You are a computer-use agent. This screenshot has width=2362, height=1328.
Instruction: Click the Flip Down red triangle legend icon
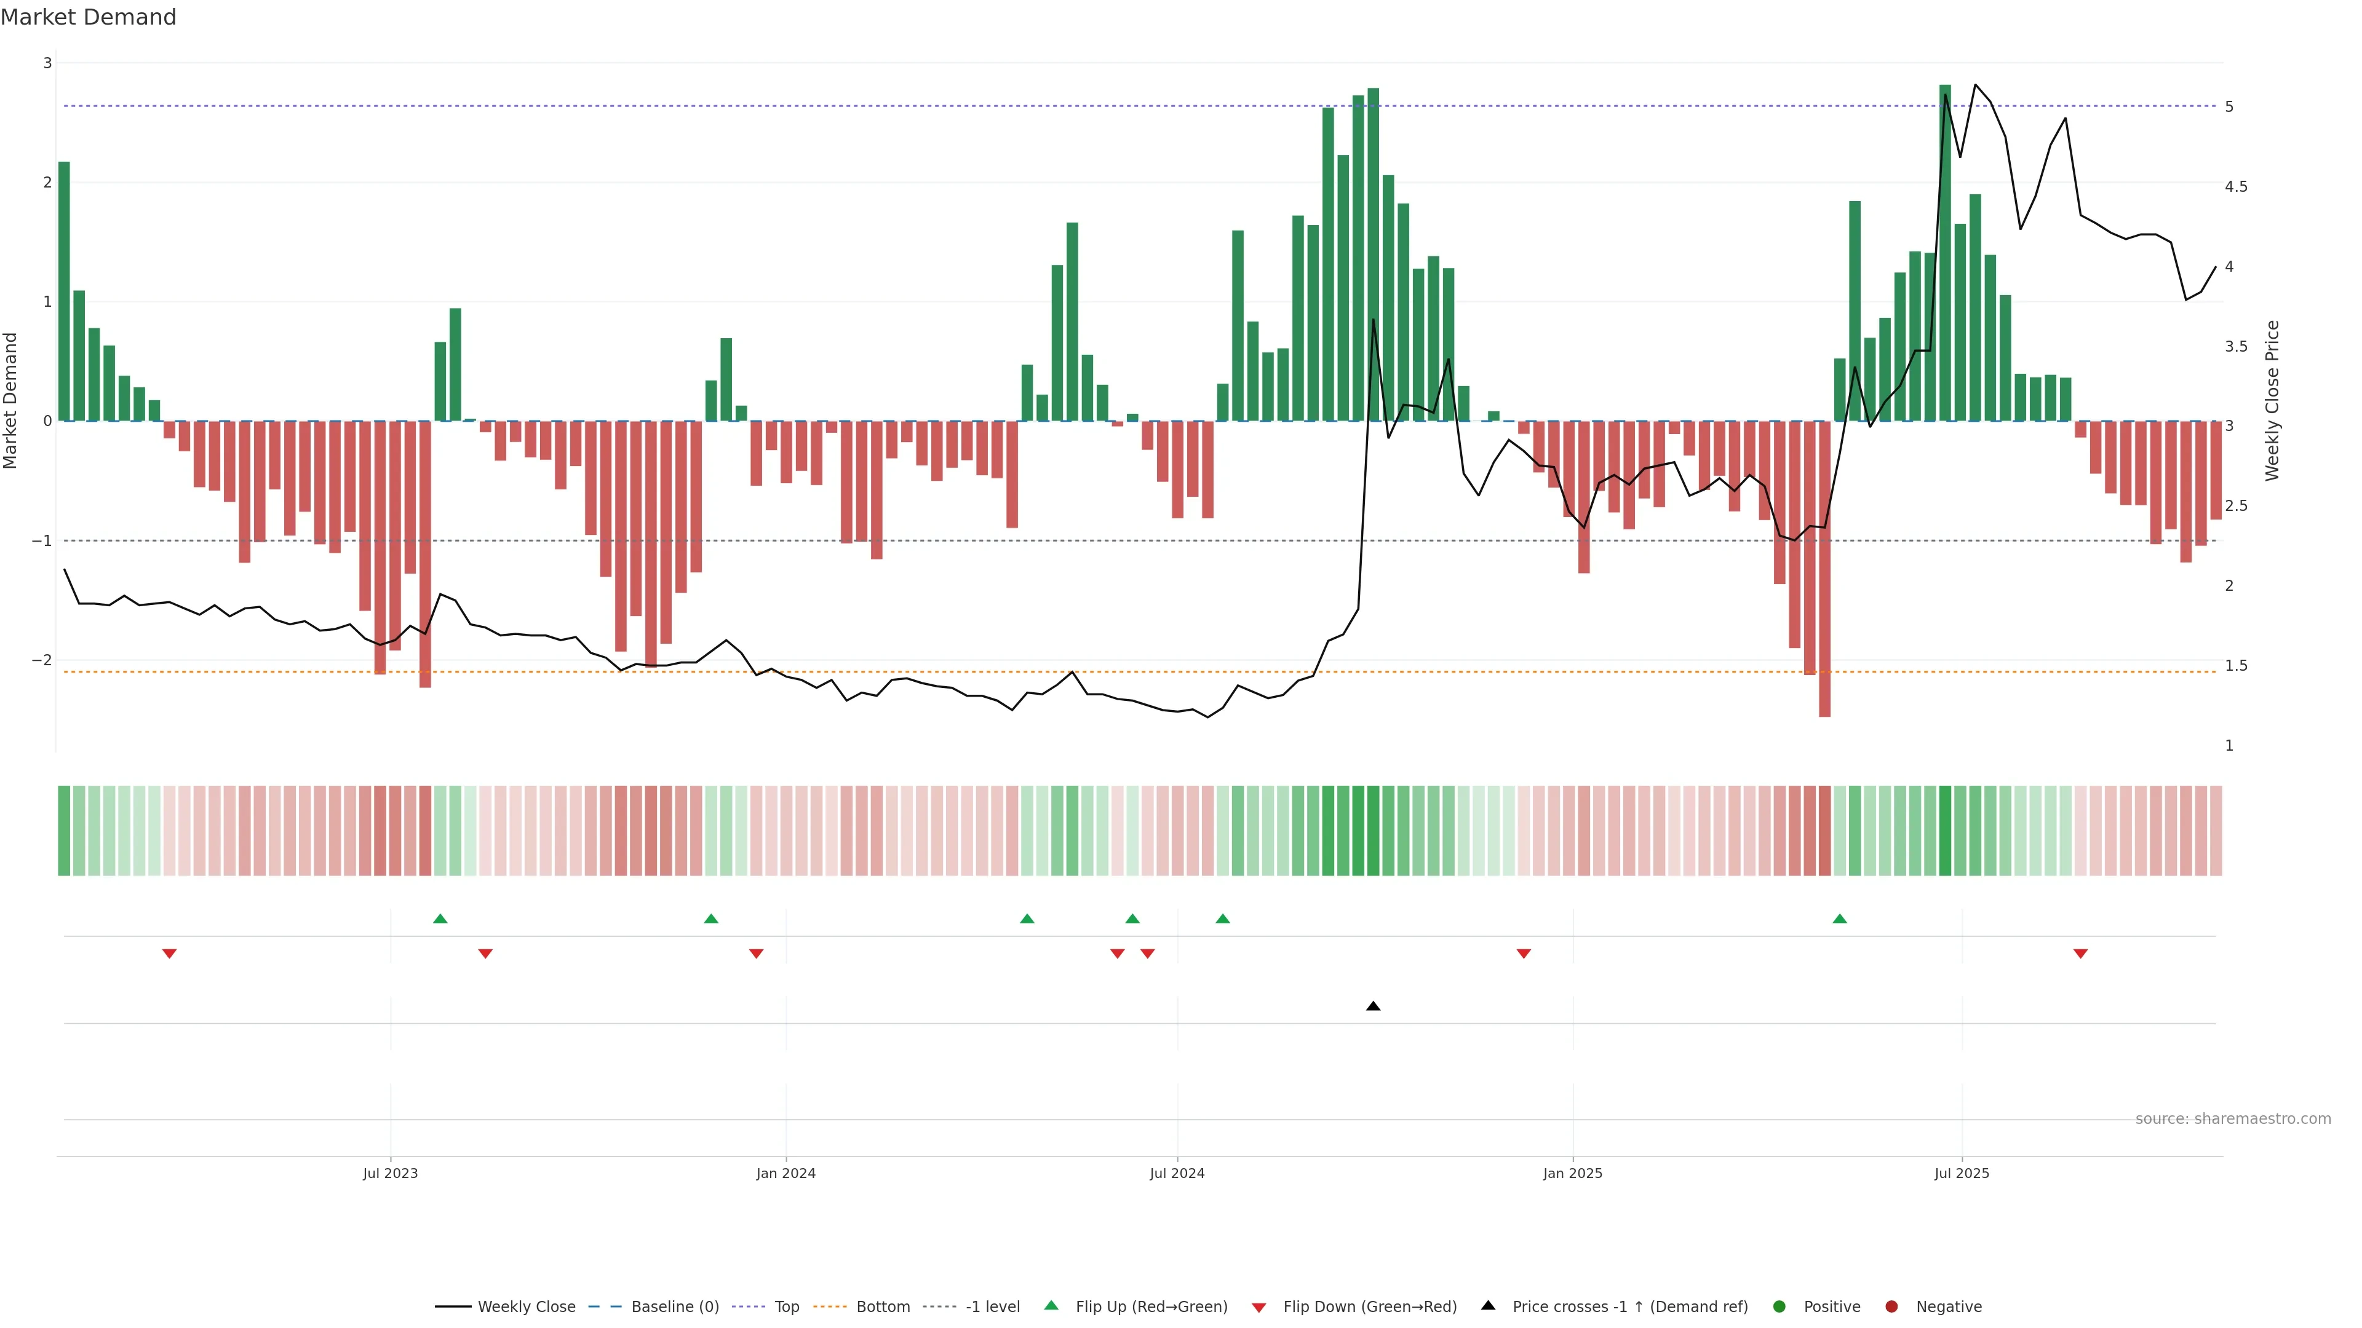[1259, 1308]
